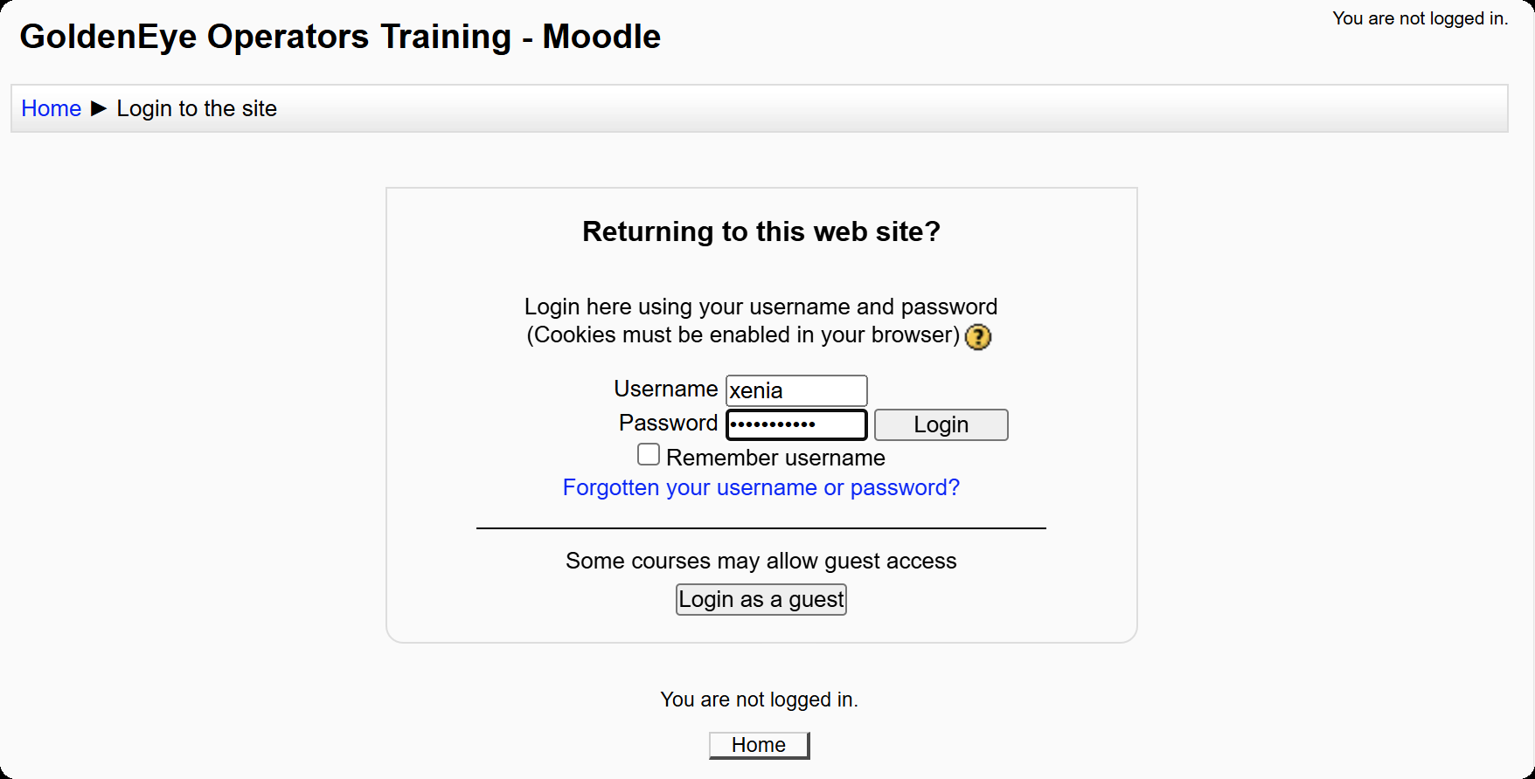The height and width of the screenshot is (779, 1535).
Task: Click the Remember username label text
Action: point(775,458)
